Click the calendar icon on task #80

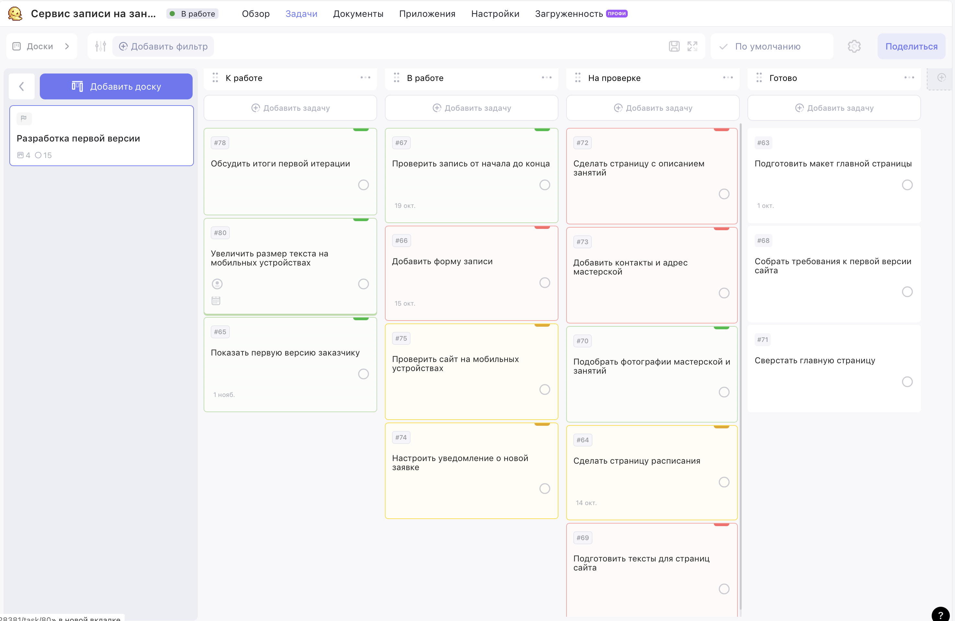coord(216,301)
